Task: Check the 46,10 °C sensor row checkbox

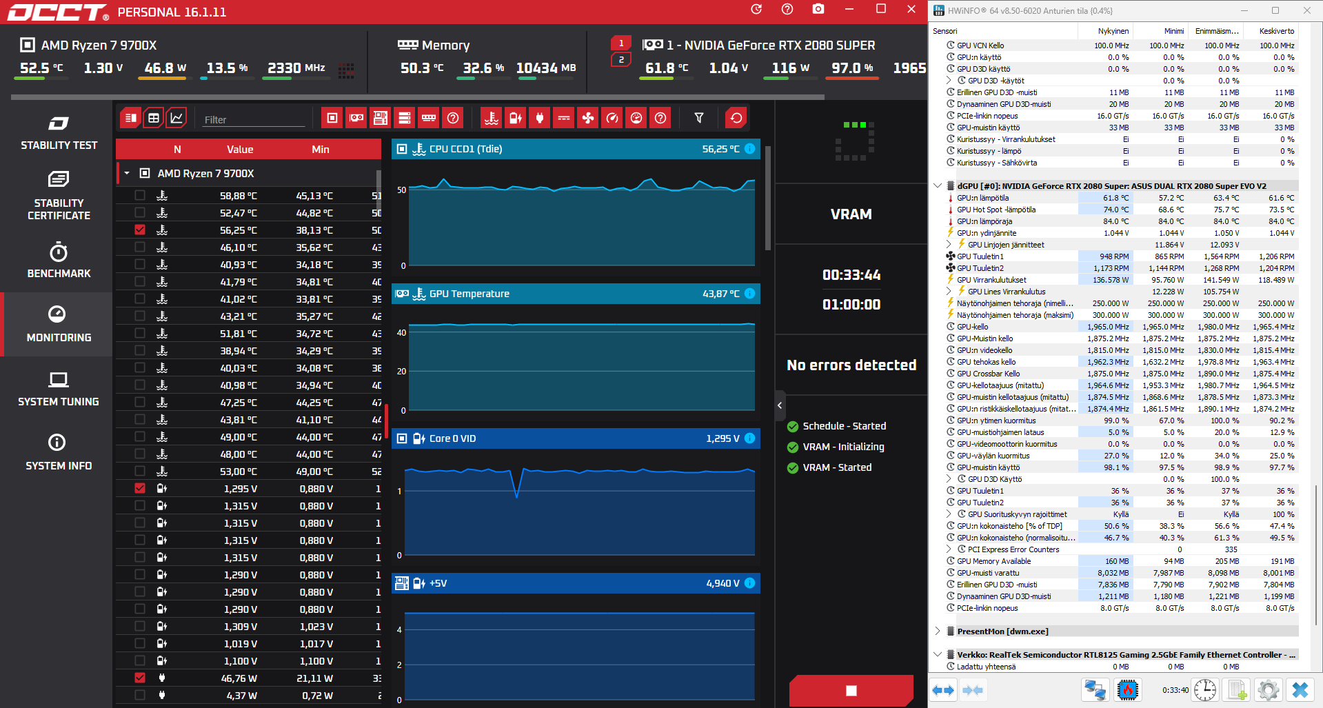Action: 140,247
